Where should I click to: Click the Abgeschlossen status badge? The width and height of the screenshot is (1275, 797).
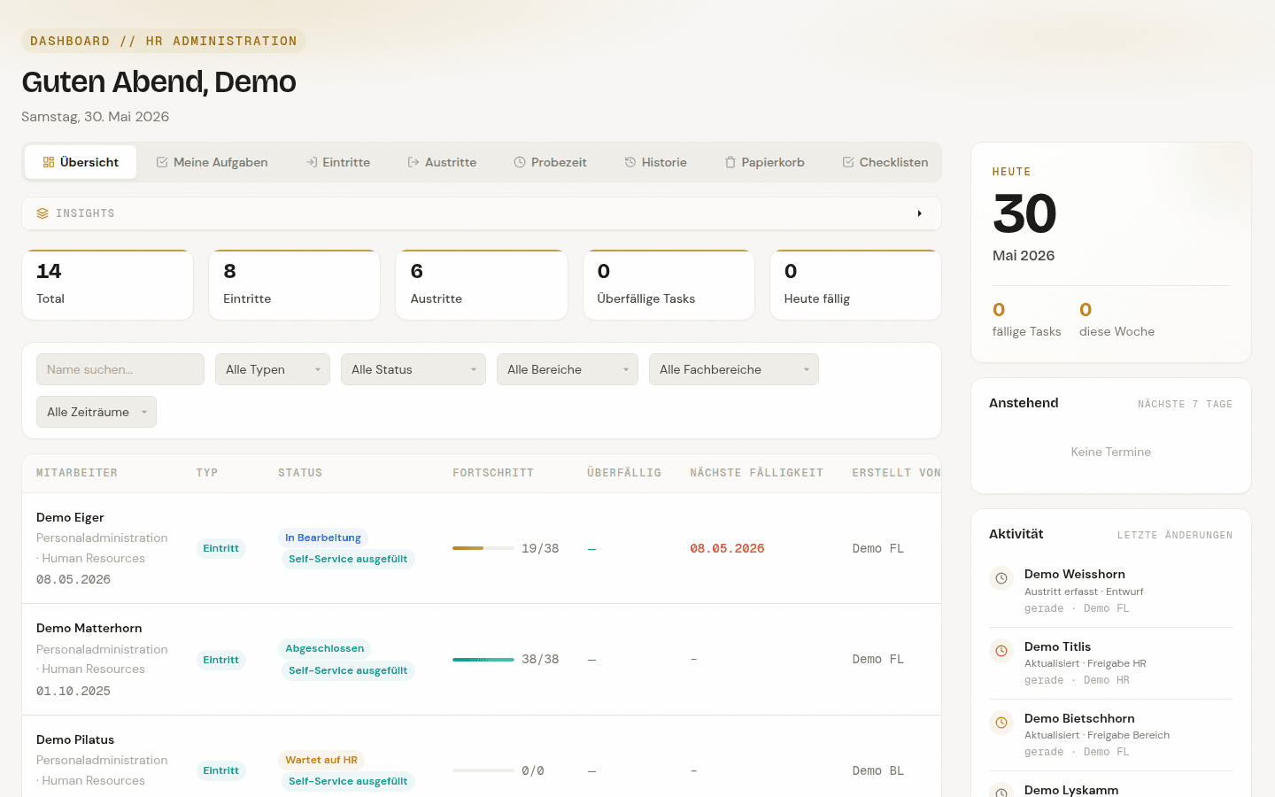pos(325,648)
